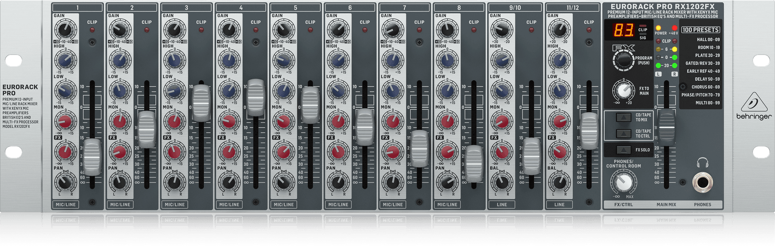Click the channel 1 GAIN knob
775x250 pixels.
[x=65, y=30]
